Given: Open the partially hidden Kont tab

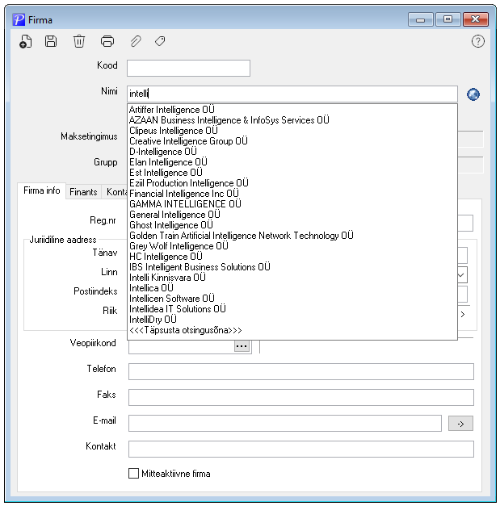Looking at the screenshot, I should coord(115,192).
